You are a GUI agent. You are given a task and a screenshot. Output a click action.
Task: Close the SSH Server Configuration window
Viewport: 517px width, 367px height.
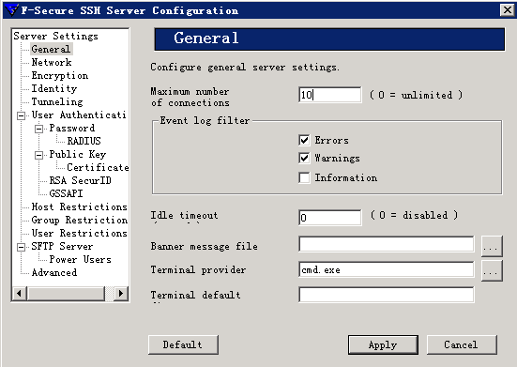[507, 10]
